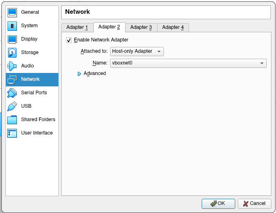
Task: Click the Network monitors icon
Action: tap(12, 79)
